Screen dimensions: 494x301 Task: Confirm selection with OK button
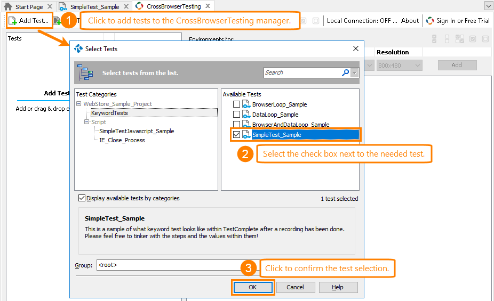click(x=253, y=287)
